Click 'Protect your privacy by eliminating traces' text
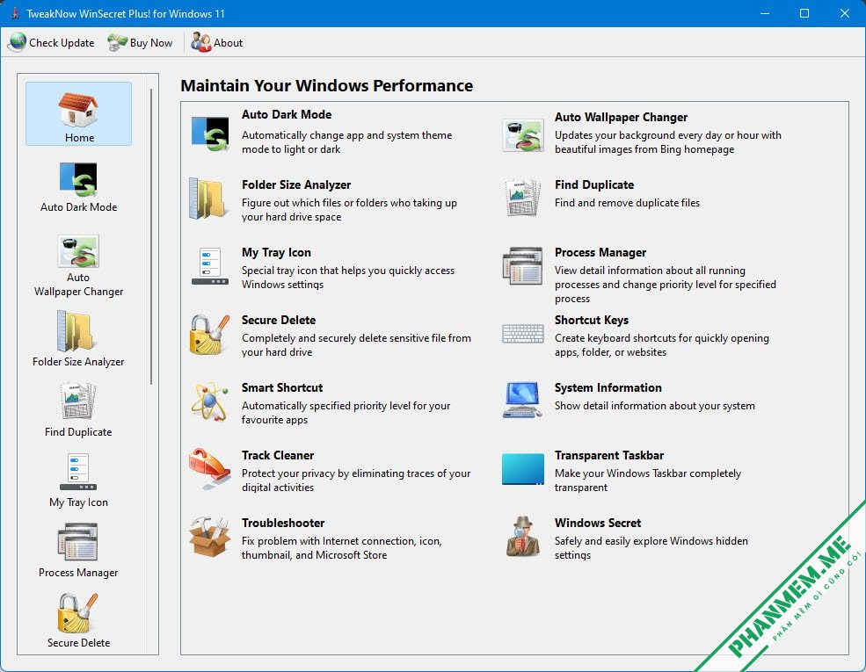 (356, 481)
